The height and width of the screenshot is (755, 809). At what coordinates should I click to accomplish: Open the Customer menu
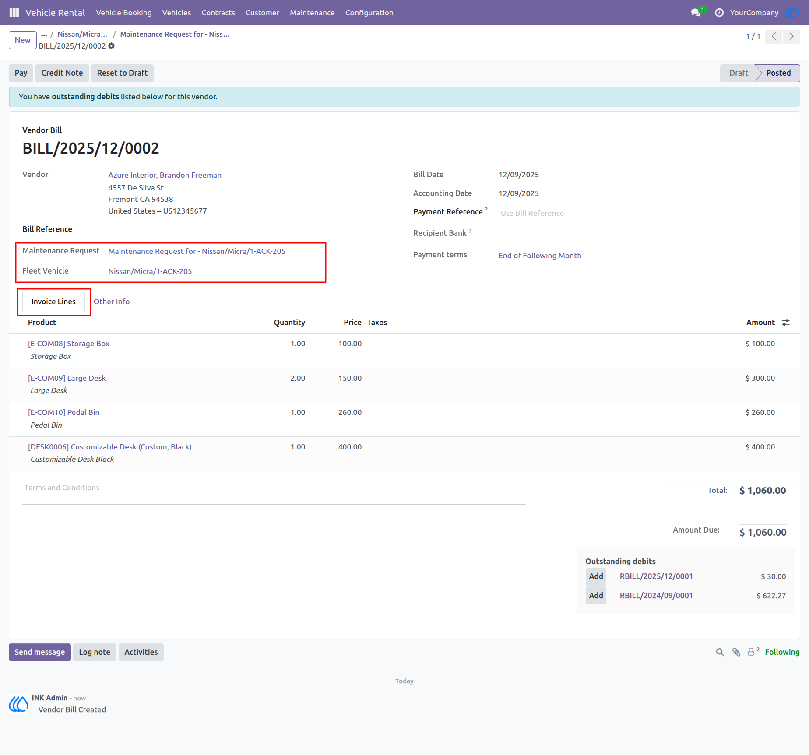(262, 13)
